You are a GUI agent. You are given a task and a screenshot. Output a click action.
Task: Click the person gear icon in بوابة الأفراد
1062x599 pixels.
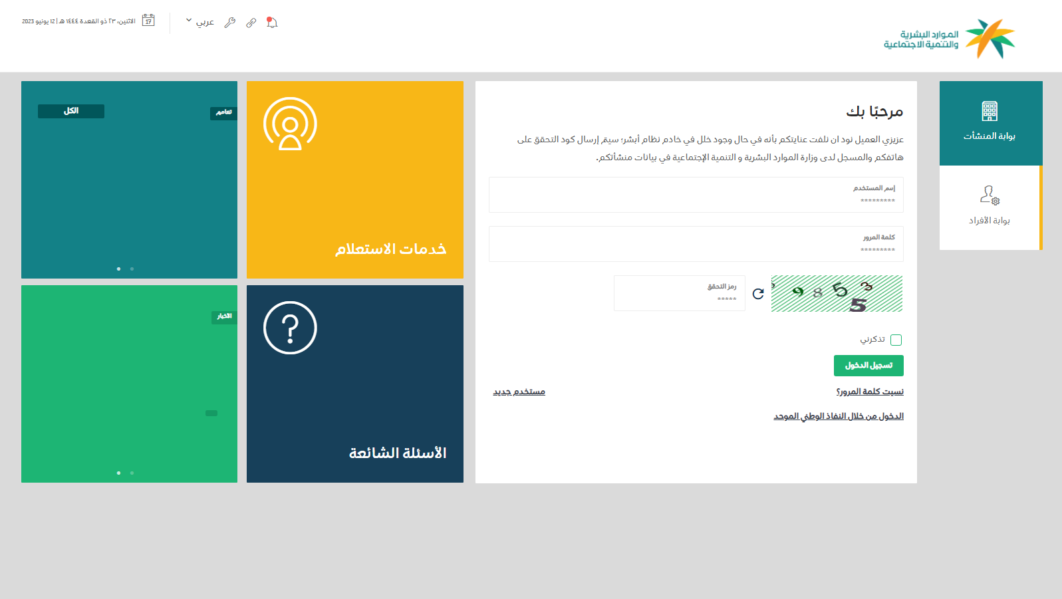pyautogui.click(x=990, y=195)
